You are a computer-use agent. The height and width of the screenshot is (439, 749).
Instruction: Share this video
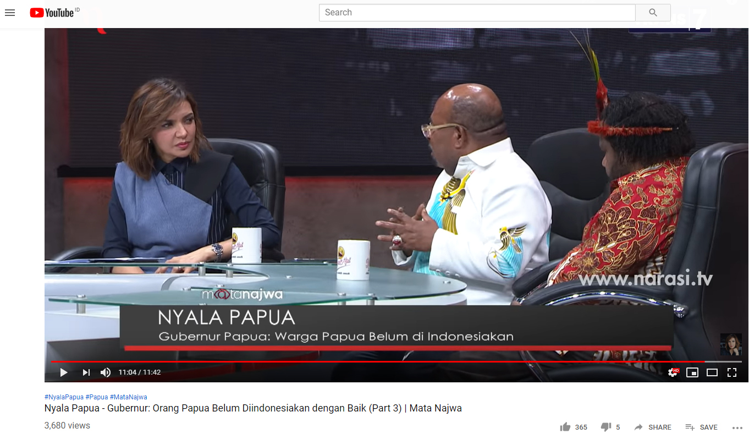(653, 427)
